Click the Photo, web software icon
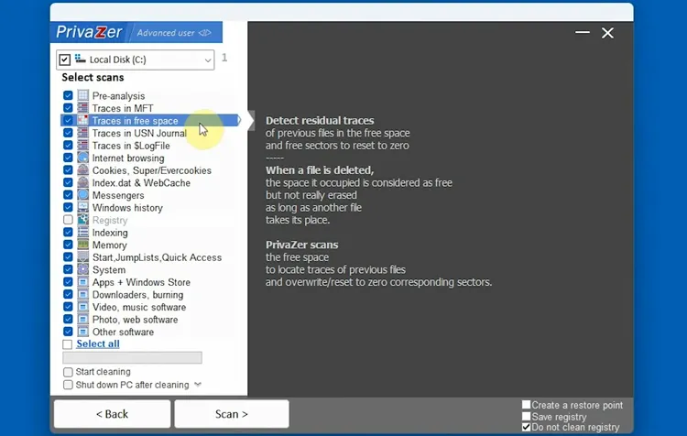 click(82, 319)
